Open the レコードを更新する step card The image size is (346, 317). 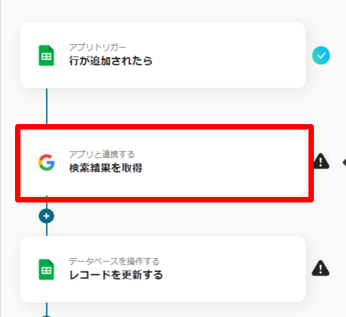pos(162,269)
